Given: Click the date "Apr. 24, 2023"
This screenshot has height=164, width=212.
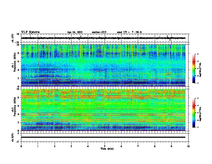Looking at the screenshot, I should (x=75, y=32).
